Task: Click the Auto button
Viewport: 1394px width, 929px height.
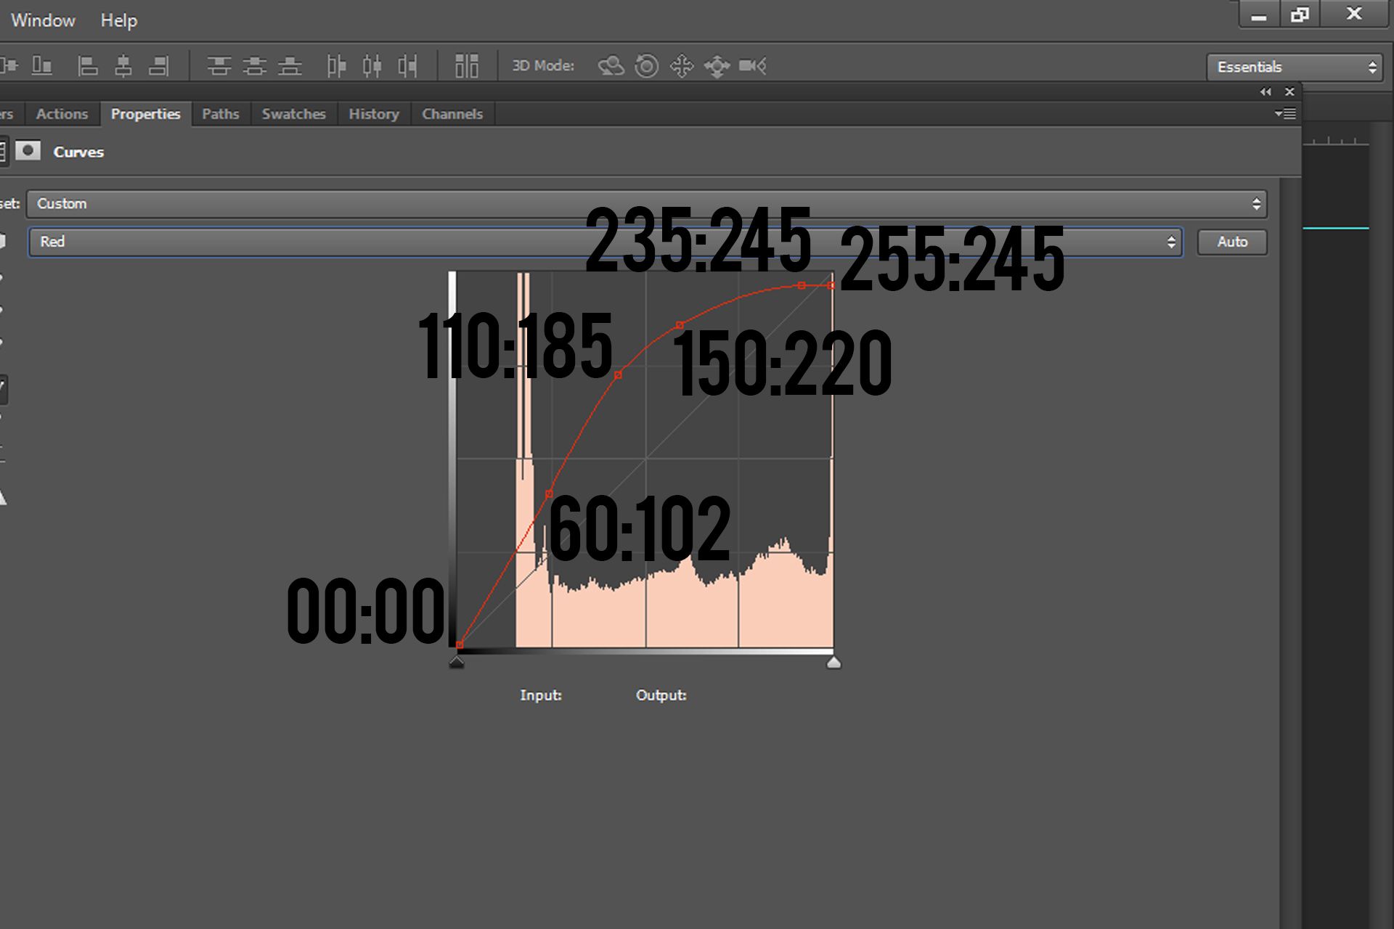Action: pyautogui.click(x=1232, y=242)
